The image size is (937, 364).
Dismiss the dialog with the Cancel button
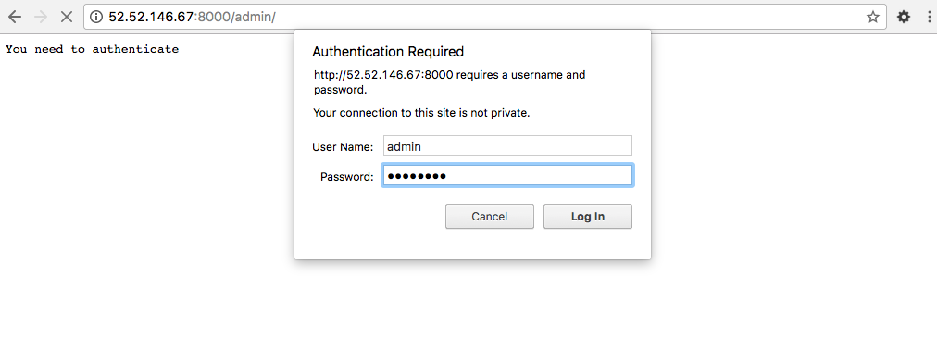click(x=490, y=217)
